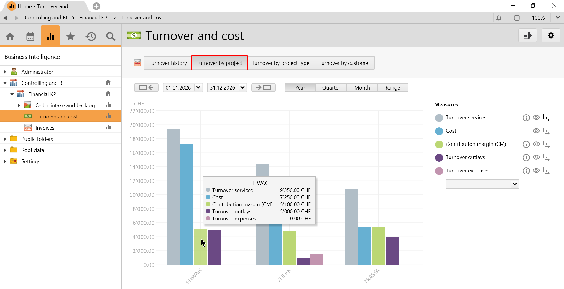This screenshot has width=564, height=289.
Task: Select the Quarter period button
Action: (331, 88)
